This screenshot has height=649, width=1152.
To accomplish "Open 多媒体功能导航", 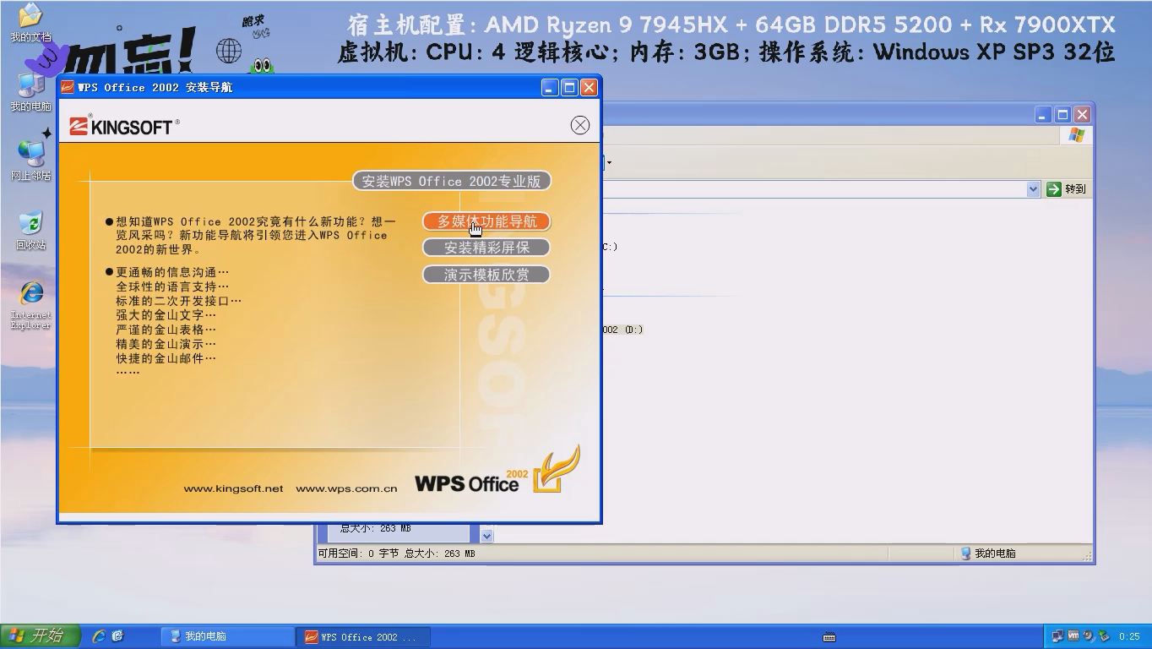I will pos(486,221).
